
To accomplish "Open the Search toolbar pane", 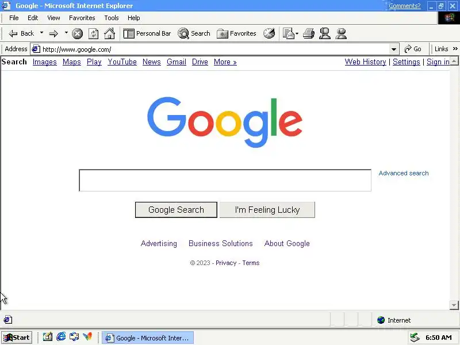I will point(194,33).
